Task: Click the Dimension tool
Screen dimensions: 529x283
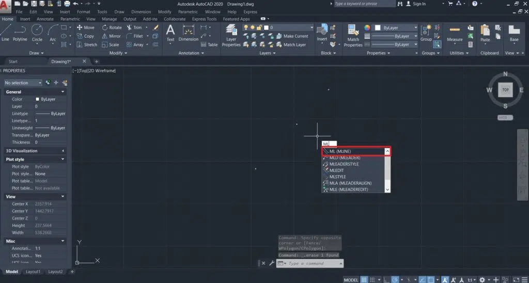Action: point(189,31)
